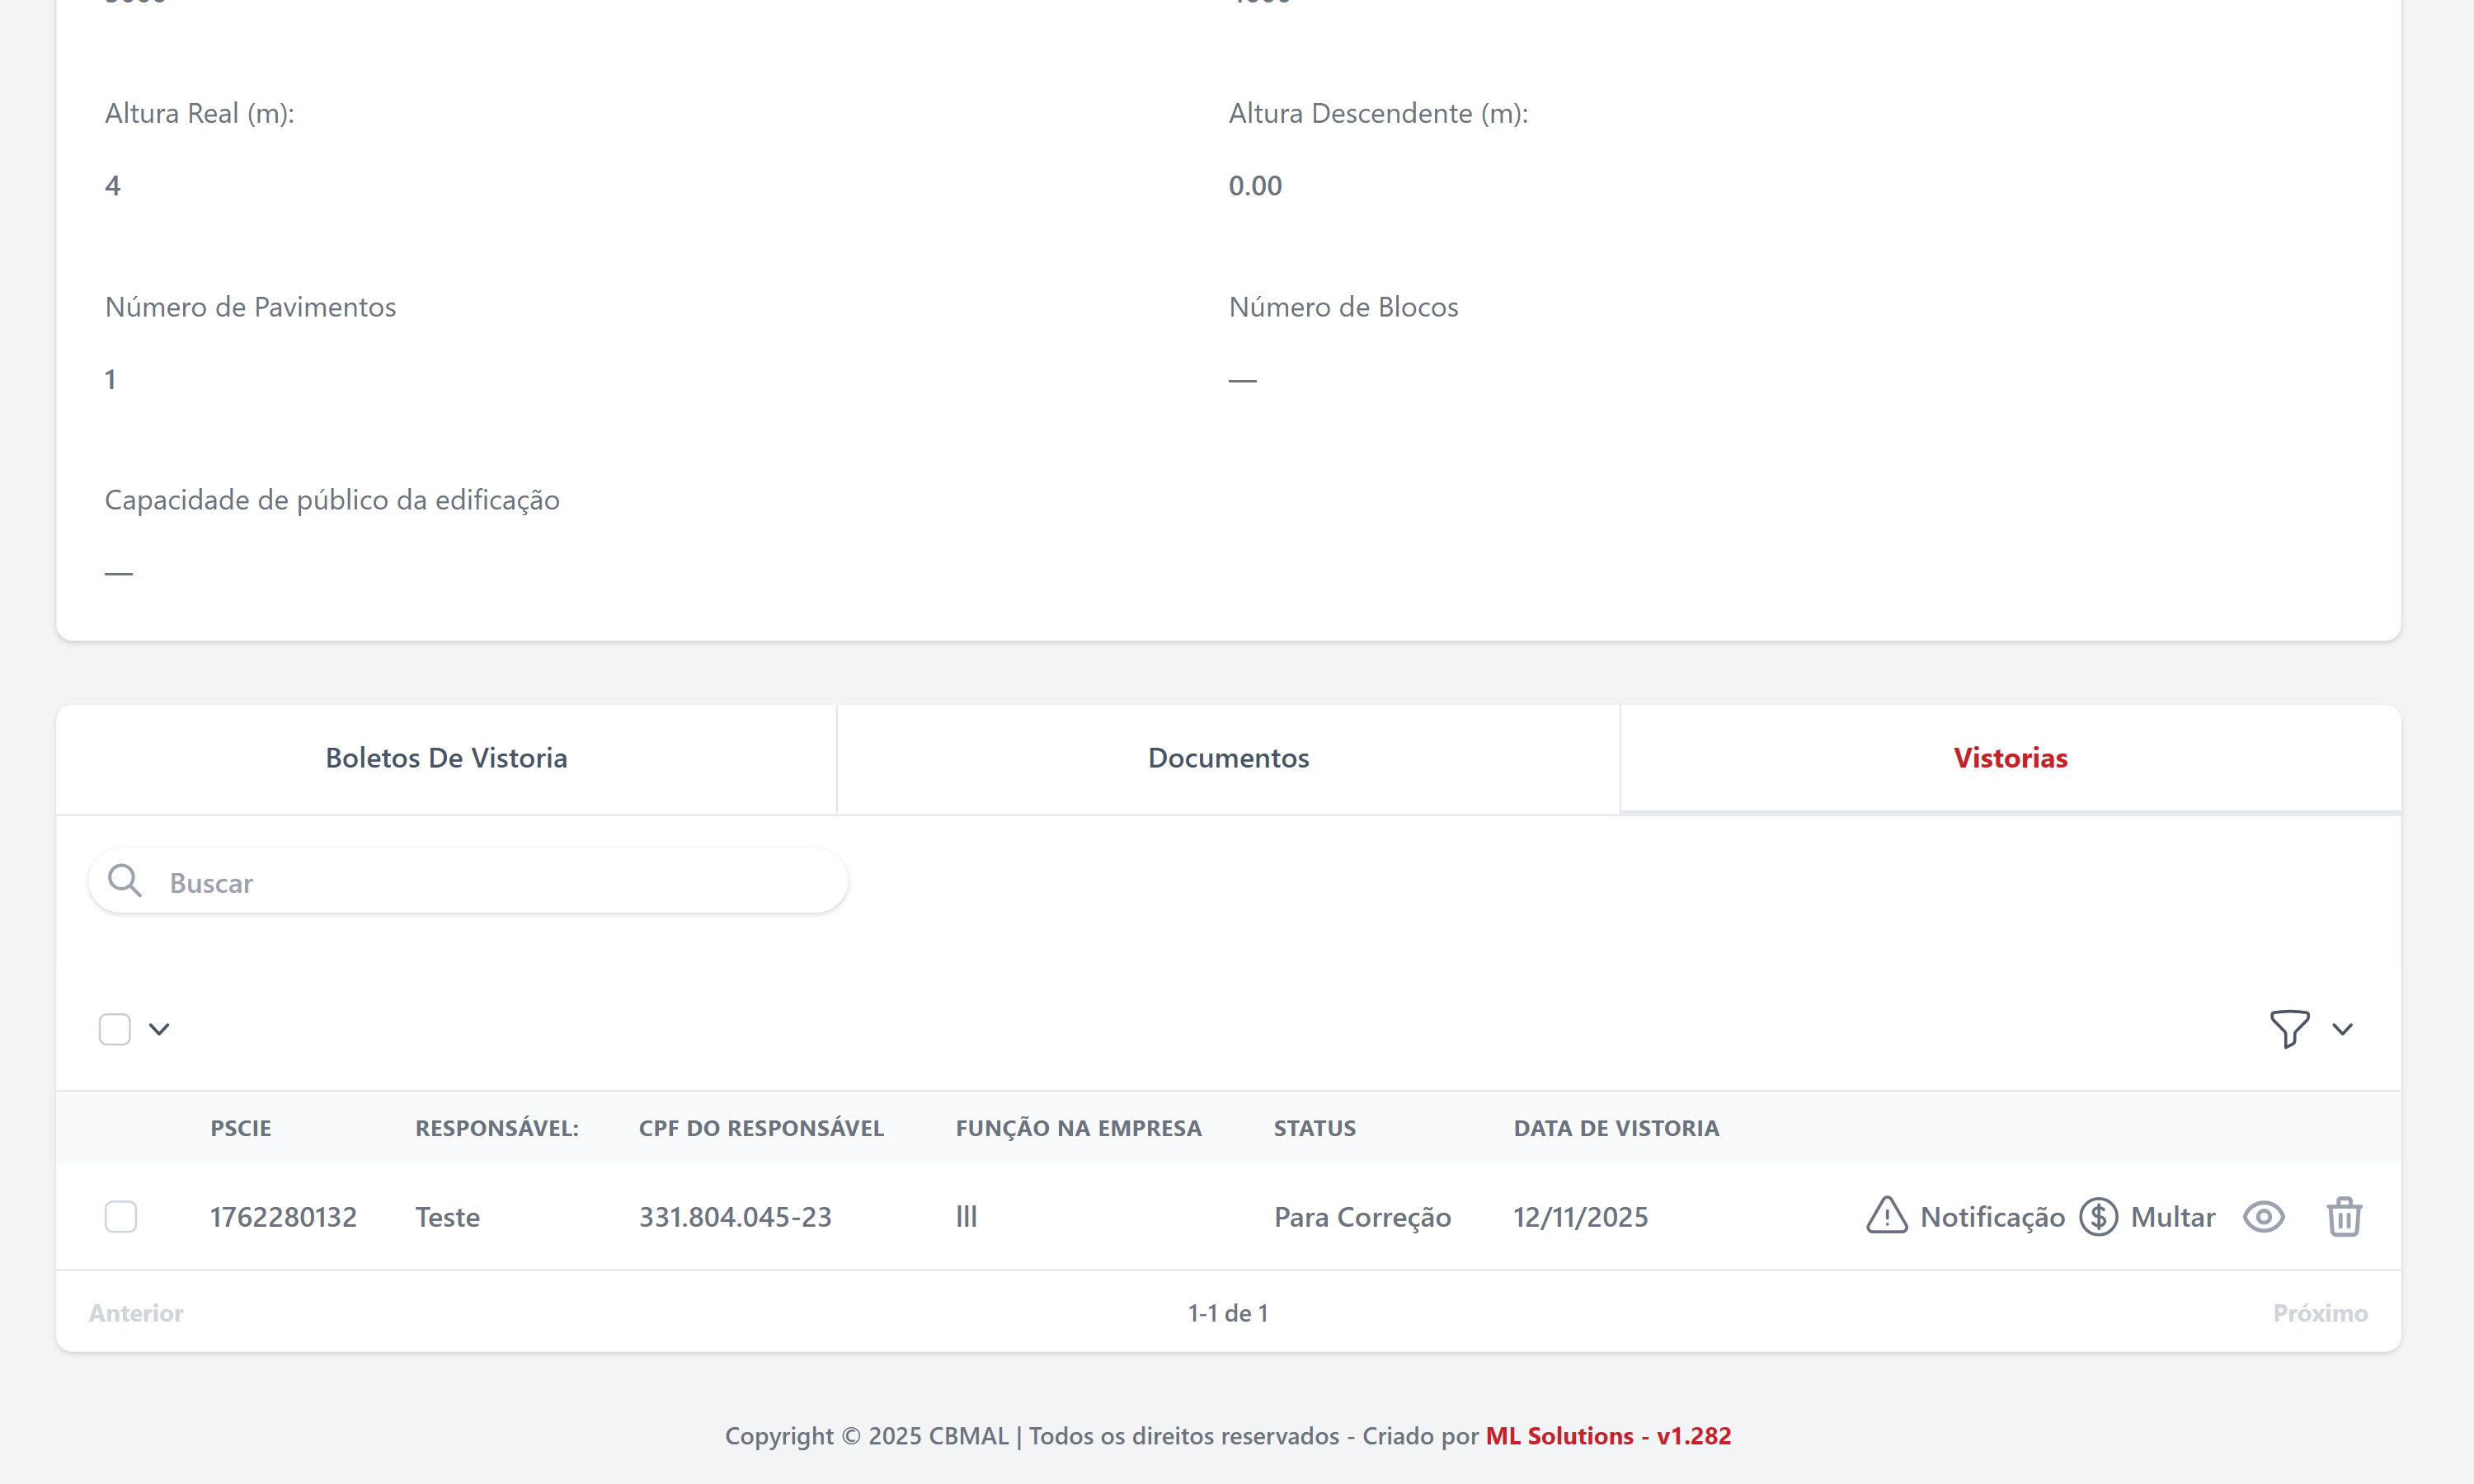Click the Multar dollar coin icon
Image resolution: width=2474 pixels, height=1484 pixels.
pos(2098,1216)
